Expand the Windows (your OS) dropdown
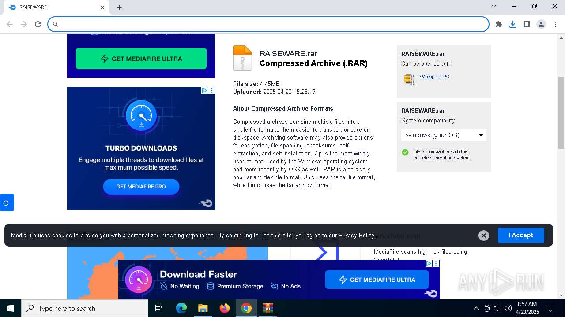The height and width of the screenshot is (317, 565). tap(444, 135)
